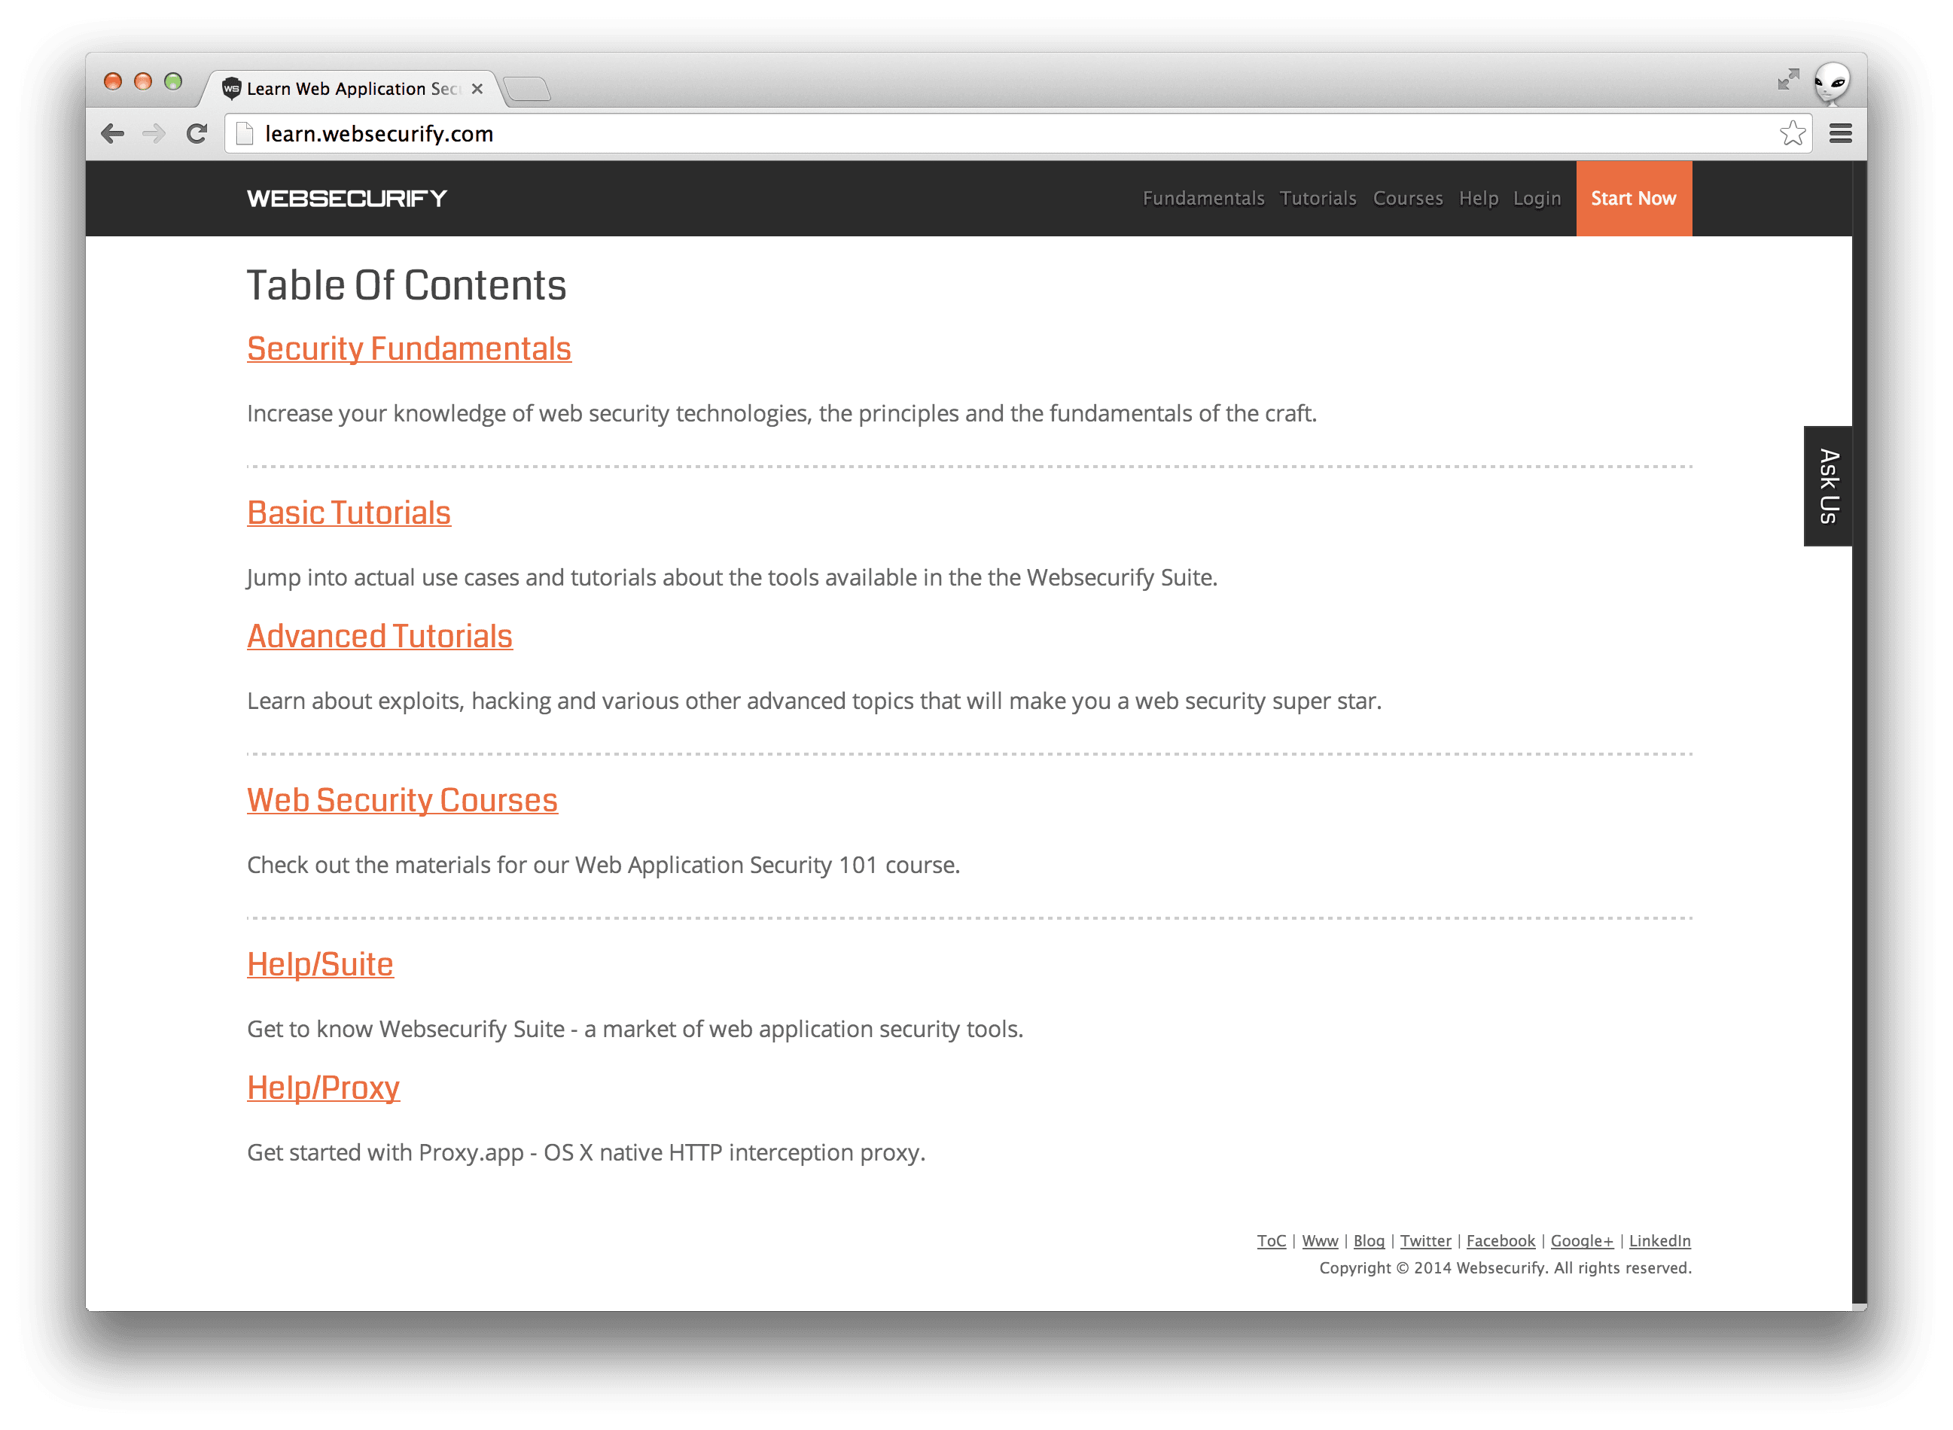Click the ToC footer link

(1271, 1240)
